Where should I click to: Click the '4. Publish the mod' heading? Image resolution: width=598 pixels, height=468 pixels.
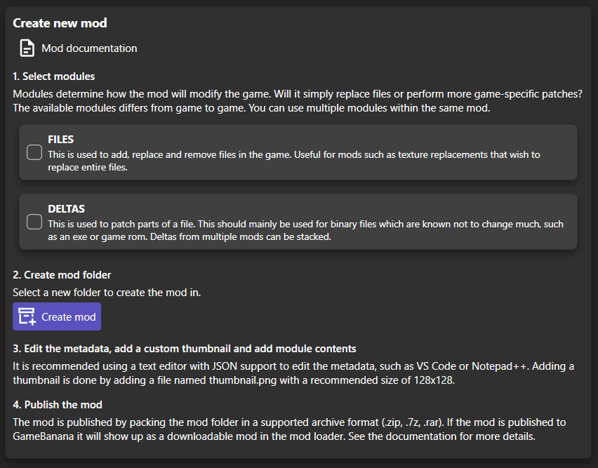pos(58,404)
